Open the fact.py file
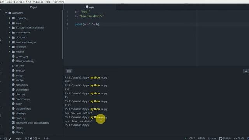Screen dimensions: 249x140 coord(19,128)
